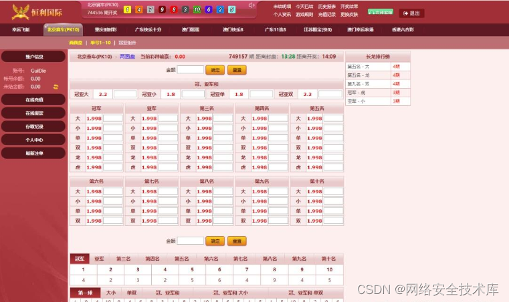Image resolution: width=509 pixels, height=302 pixels.
Task: Click the 在线提款 sidebar button
Action: click(x=33, y=113)
